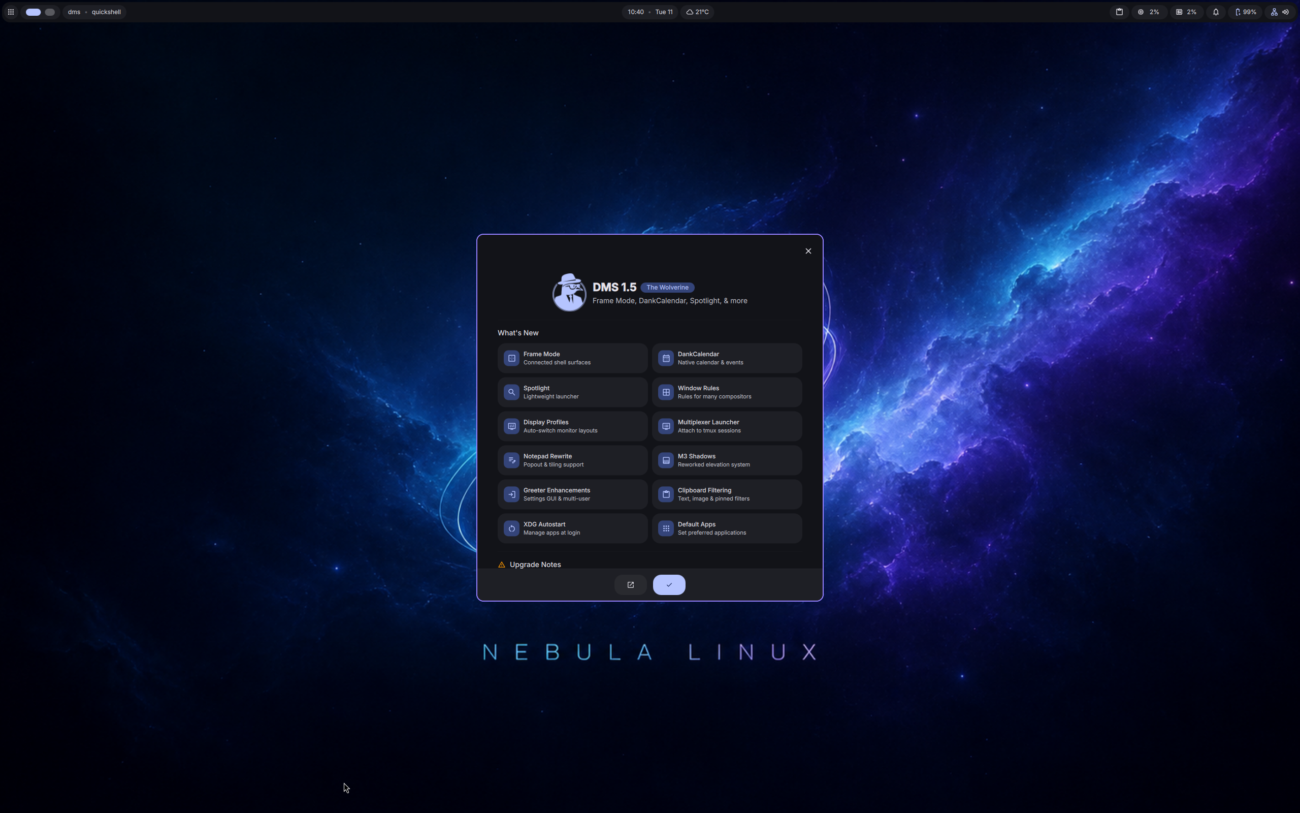The width and height of the screenshot is (1300, 813).
Task: Click the What's New heading
Action: 518,333
